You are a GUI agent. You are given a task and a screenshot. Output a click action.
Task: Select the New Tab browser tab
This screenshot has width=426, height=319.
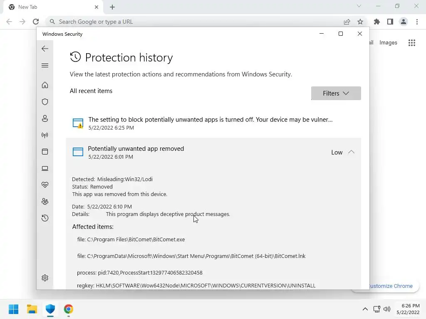[50, 7]
